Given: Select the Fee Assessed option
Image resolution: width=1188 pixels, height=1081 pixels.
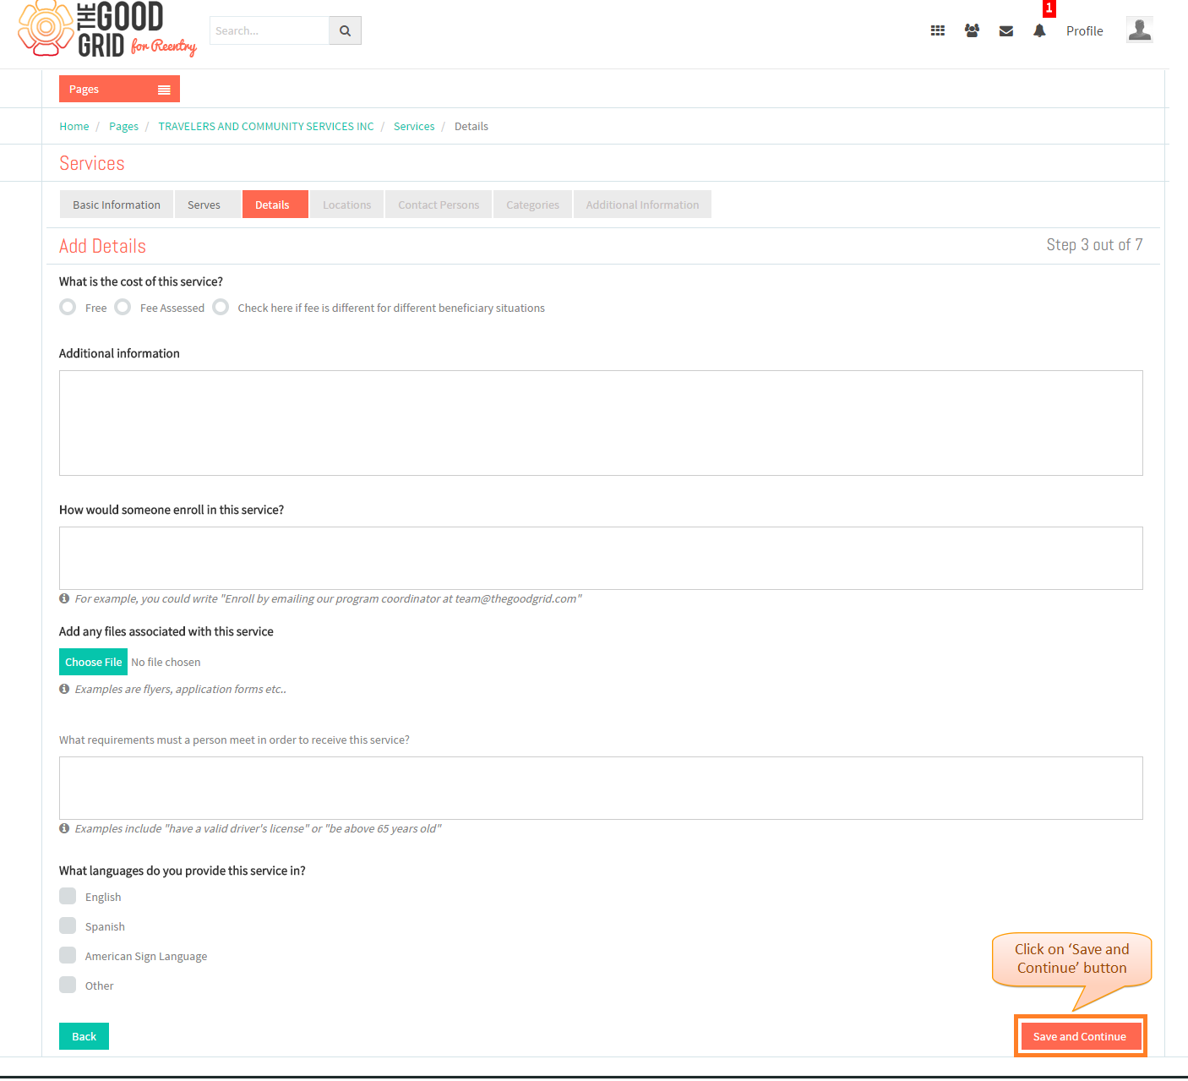Looking at the screenshot, I should click(x=123, y=307).
